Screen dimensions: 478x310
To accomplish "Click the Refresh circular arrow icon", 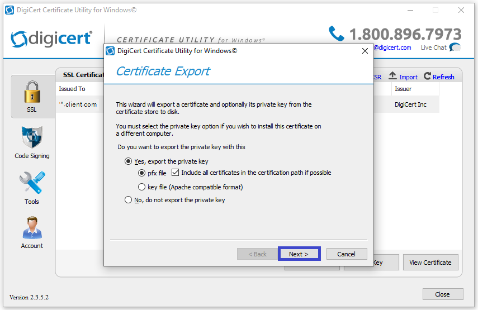I will point(427,76).
